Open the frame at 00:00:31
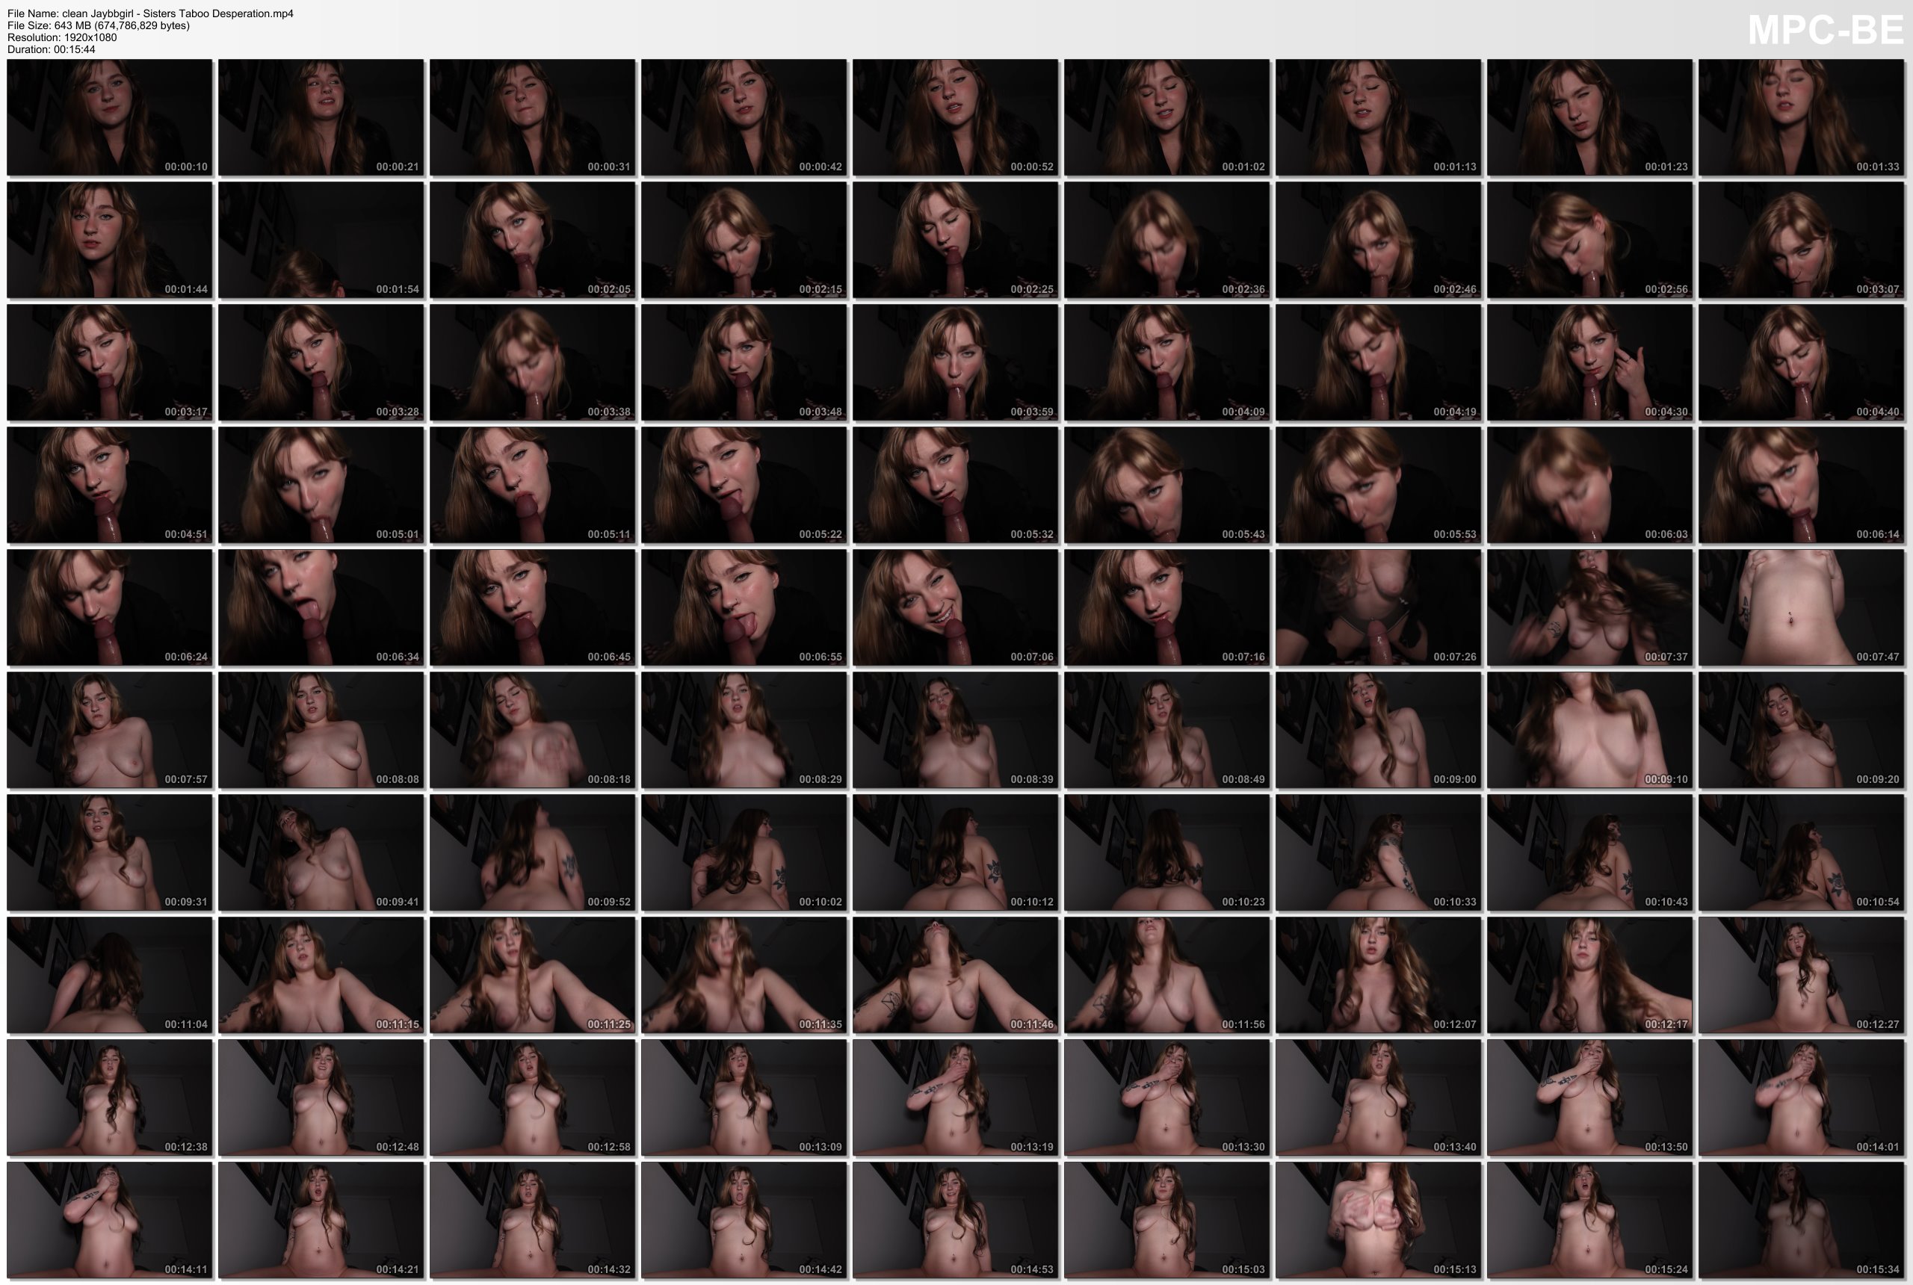This screenshot has width=1913, height=1285. click(x=533, y=117)
